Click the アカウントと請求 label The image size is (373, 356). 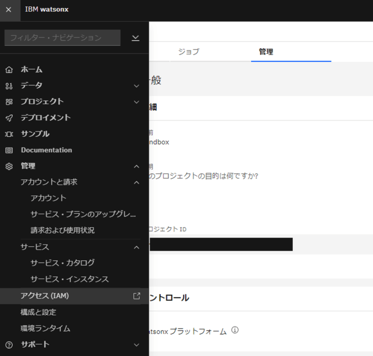click(49, 182)
